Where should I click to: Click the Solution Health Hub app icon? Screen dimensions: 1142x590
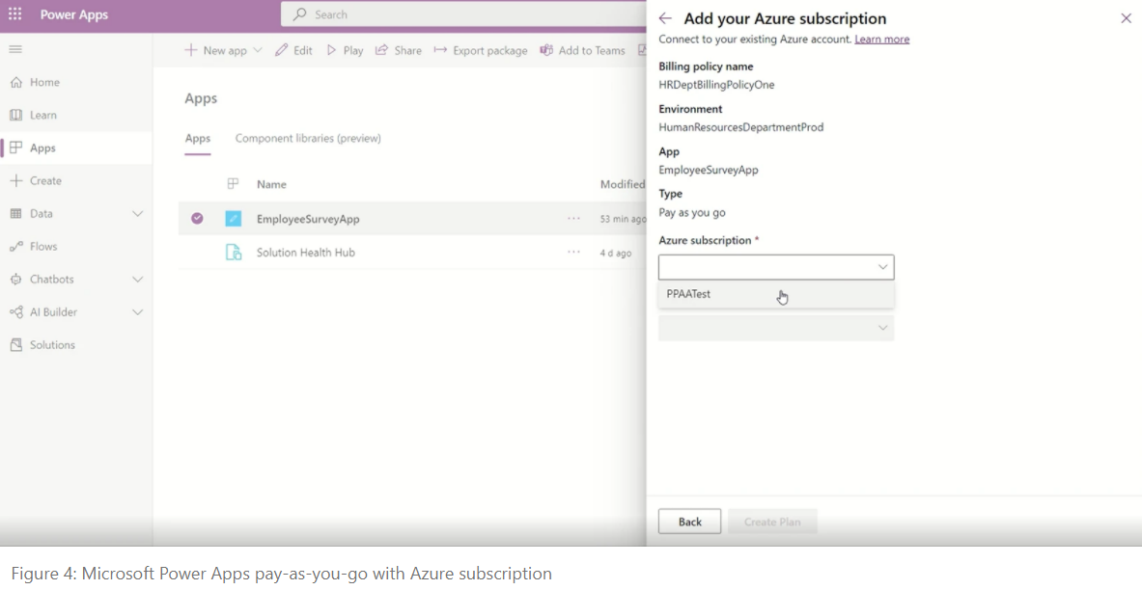(233, 253)
